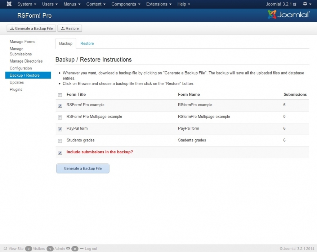Screen dimensions: 317x252
Task: Click the Log out link
Action: (91, 248)
